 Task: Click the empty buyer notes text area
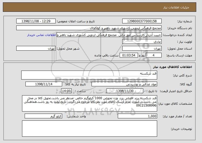pos(89,129)
